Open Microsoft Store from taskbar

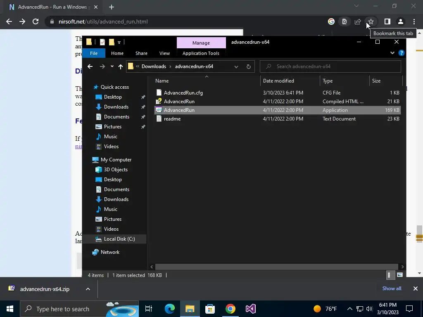point(210,309)
